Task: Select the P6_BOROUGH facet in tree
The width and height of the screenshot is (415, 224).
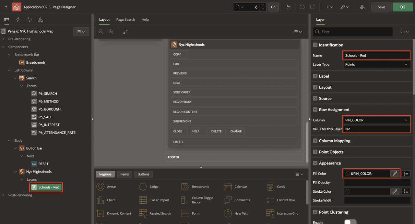Action: point(49,109)
